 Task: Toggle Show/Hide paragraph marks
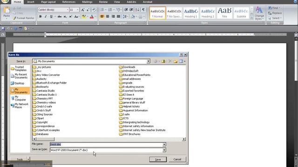pyautogui.click(x=143, y=10)
